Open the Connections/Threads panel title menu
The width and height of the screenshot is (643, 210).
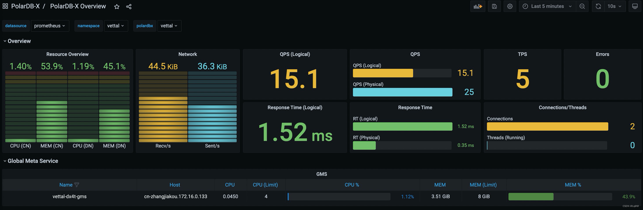tap(562, 108)
